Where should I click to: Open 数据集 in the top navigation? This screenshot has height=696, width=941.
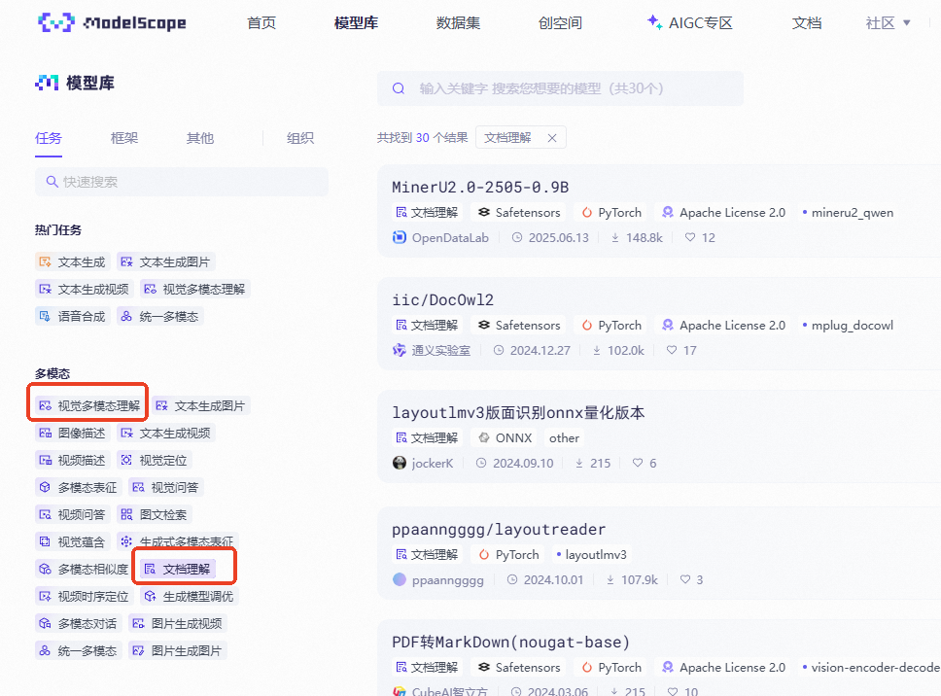point(458,22)
